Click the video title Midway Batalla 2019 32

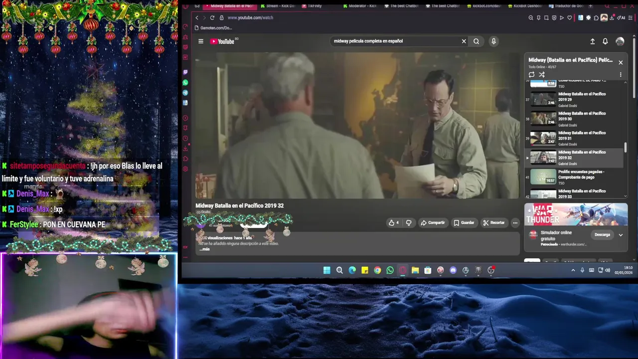[240, 205]
